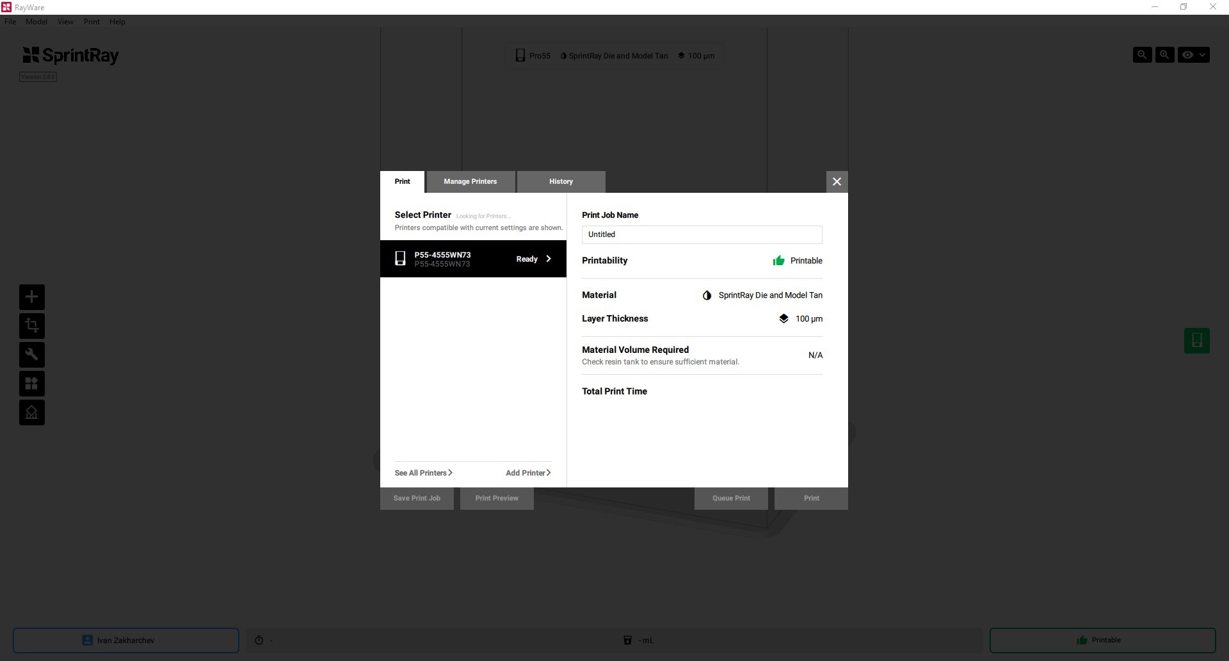This screenshot has width=1229, height=661.
Task: Click the green printer button on right edge
Action: coord(1196,340)
